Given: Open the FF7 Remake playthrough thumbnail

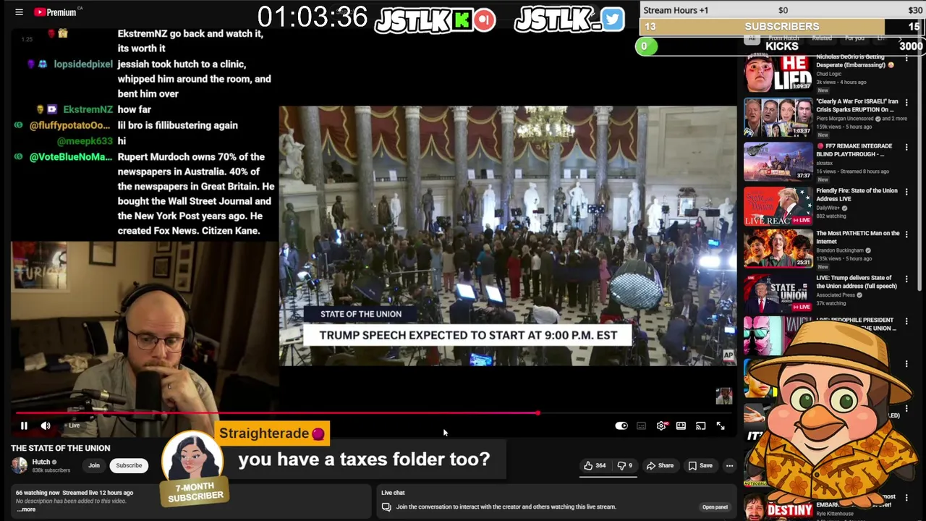Looking at the screenshot, I should [778, 161].
